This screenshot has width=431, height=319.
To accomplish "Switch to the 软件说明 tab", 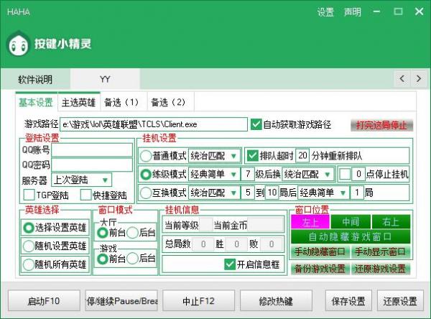I will 35,80.
